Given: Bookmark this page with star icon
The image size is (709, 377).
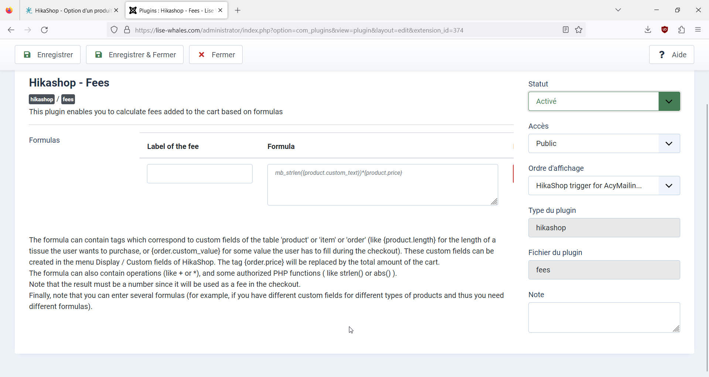Looking at the screenshot, I should 579,30.
